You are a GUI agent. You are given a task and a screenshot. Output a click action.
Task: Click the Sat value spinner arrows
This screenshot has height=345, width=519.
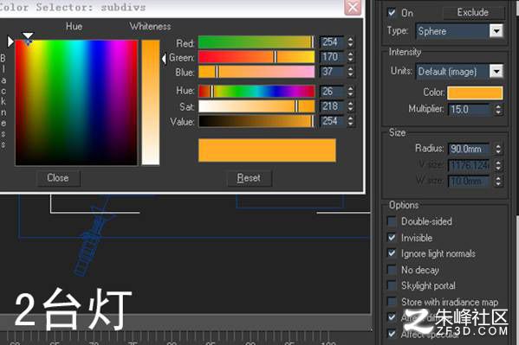pos(351,106)
